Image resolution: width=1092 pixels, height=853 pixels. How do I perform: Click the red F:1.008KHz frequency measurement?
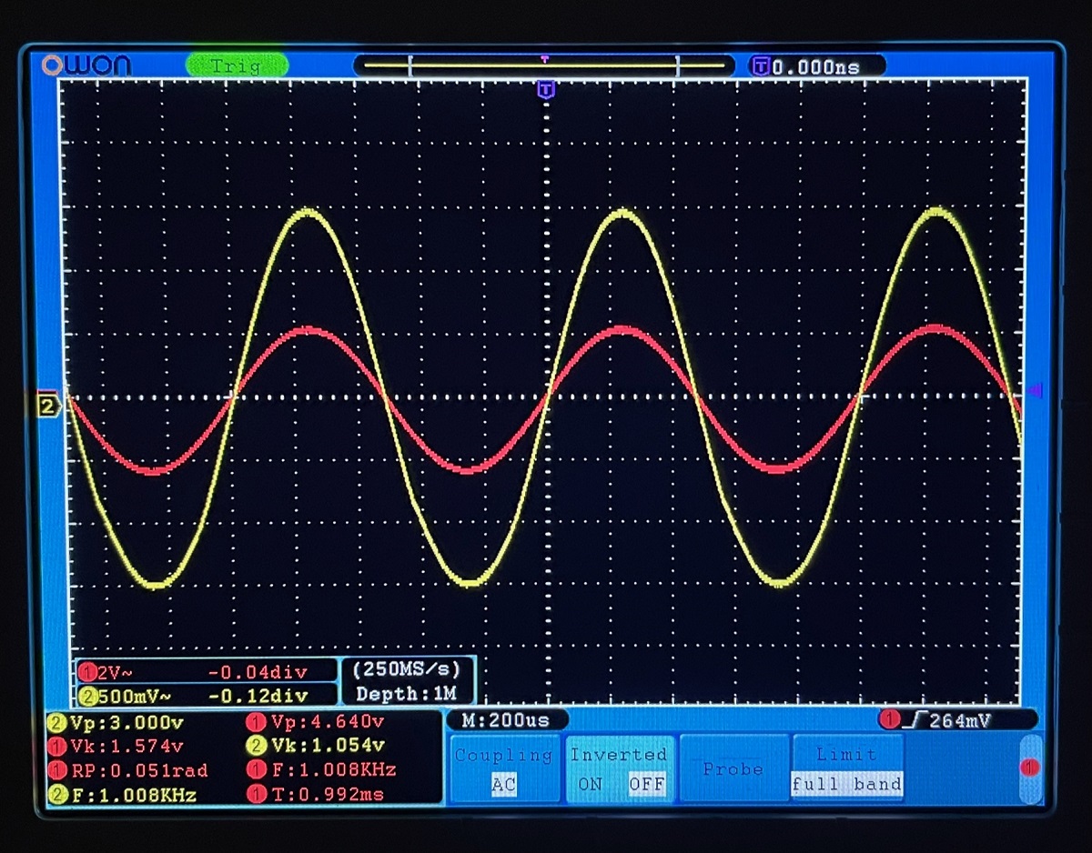click(x=322, y=770)
